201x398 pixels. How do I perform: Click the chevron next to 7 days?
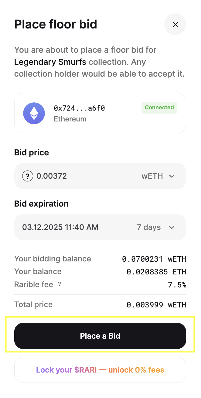pos(172,227)
